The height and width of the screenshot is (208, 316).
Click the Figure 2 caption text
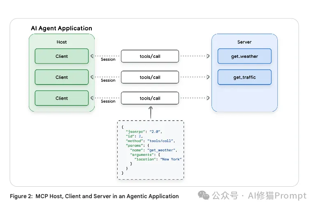[94, 196]
